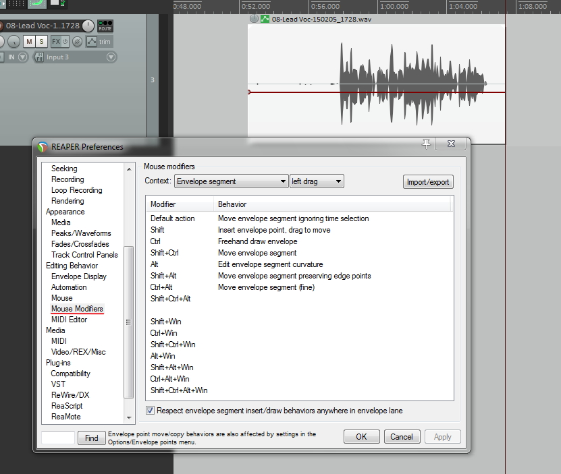The width and height of the screenshot is (561, 474).
Task: Toggle track FX bypass power icon
Action: [65, 41]
